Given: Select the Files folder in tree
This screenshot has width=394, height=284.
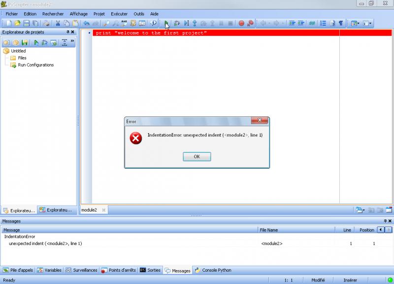Looking at the screenshot, I should [x=22, y=58].
